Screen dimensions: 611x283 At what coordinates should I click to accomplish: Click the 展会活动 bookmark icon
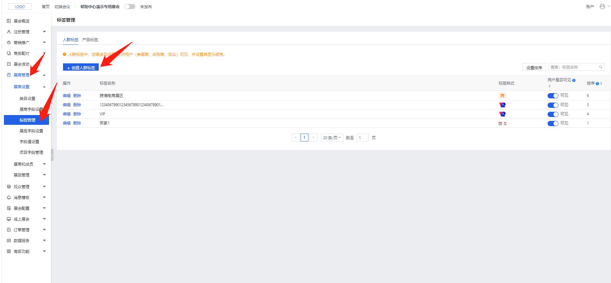(9, 64)
